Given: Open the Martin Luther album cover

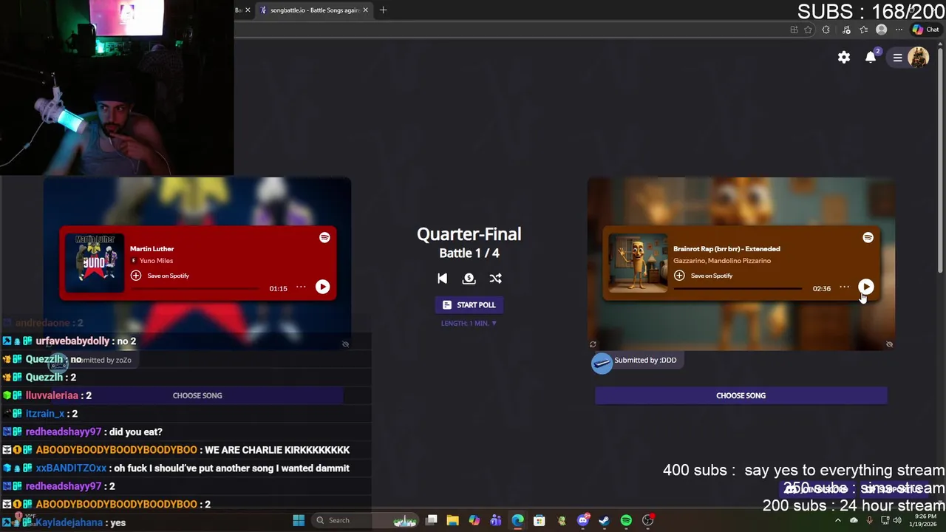Looking at the screenshot, I should point(95,264).
